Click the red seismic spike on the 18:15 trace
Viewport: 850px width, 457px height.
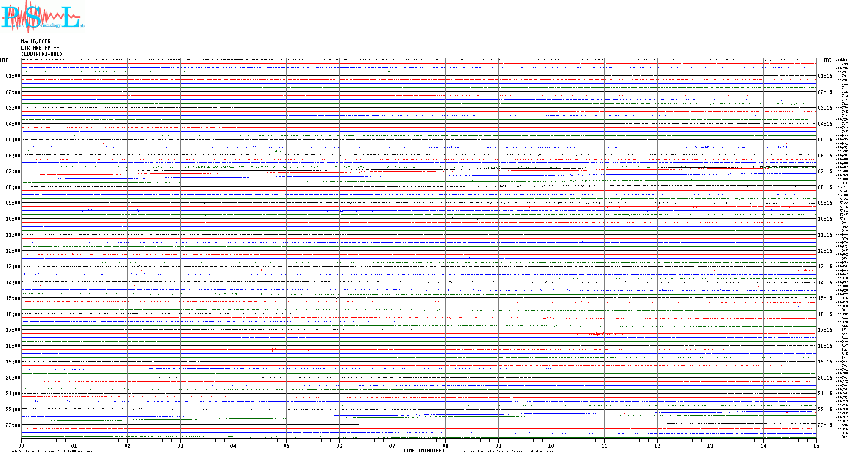point(272,350)
